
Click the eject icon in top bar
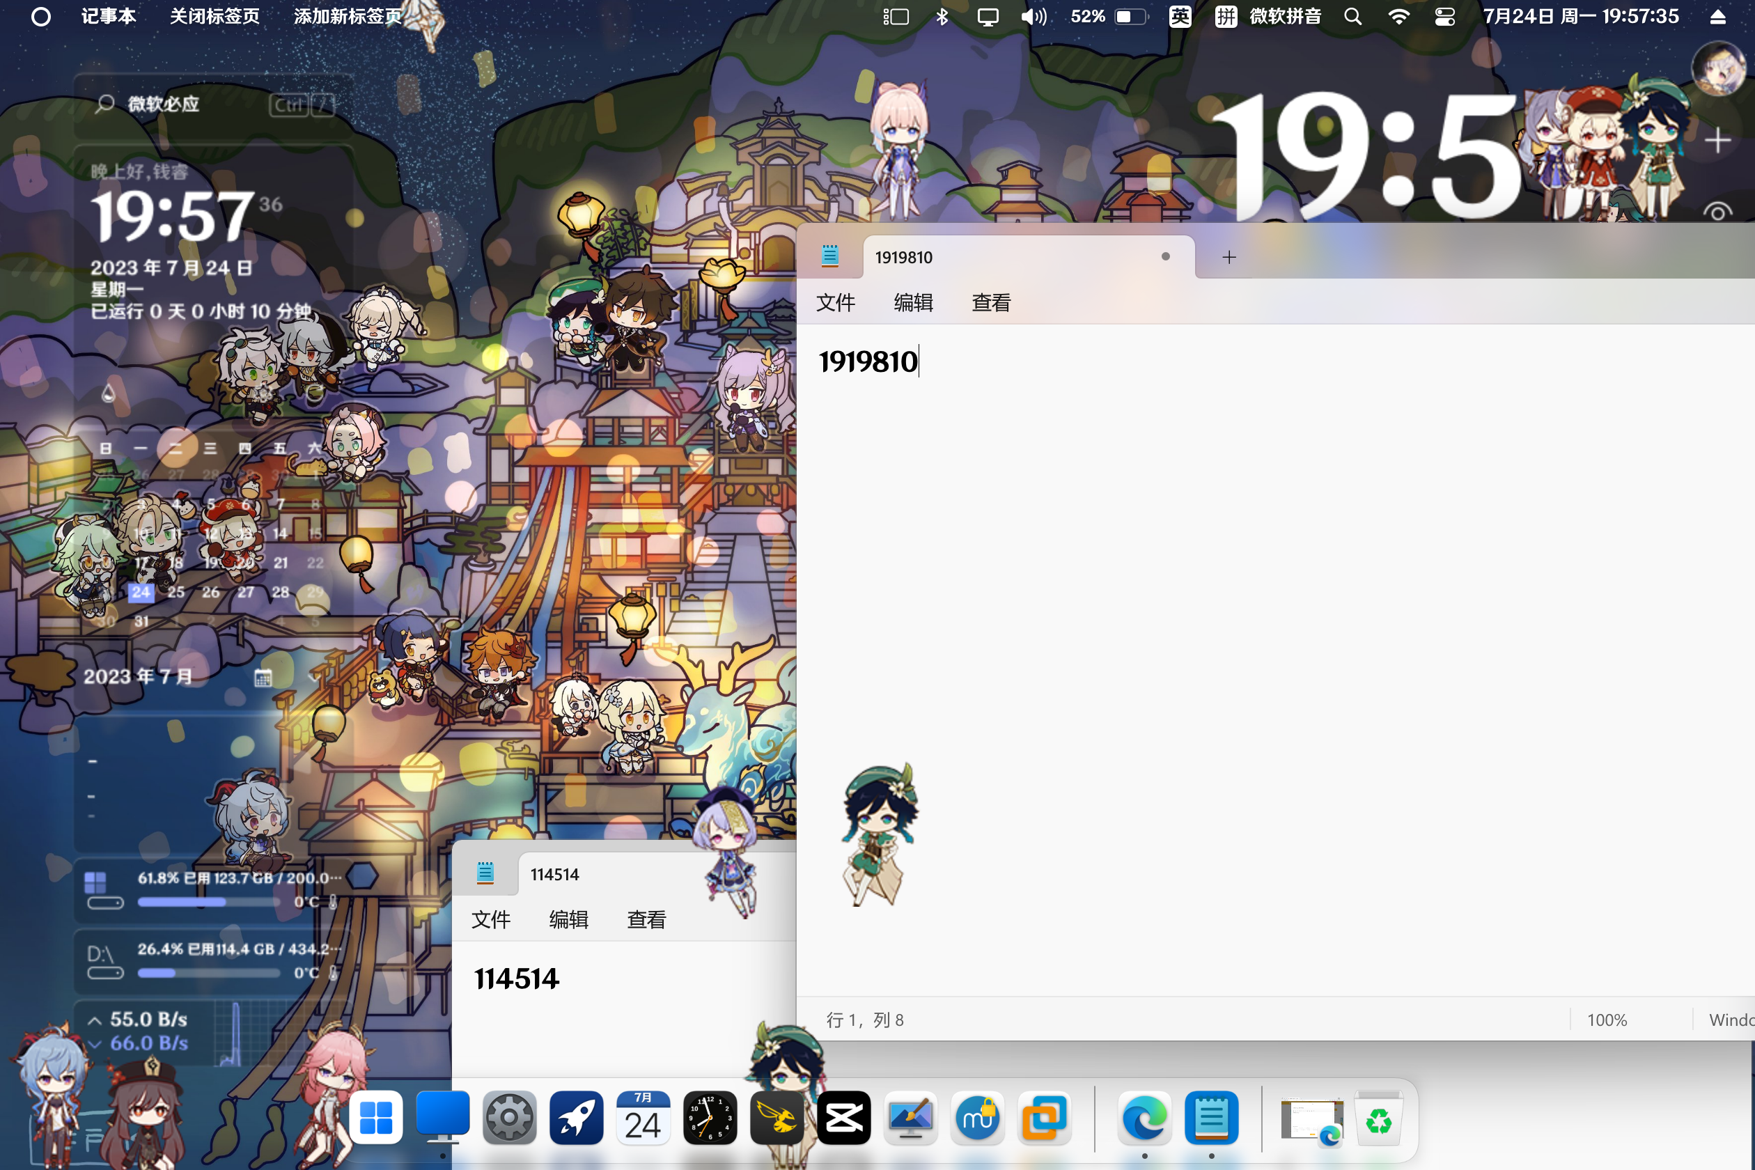click(x=1717, y=17)
